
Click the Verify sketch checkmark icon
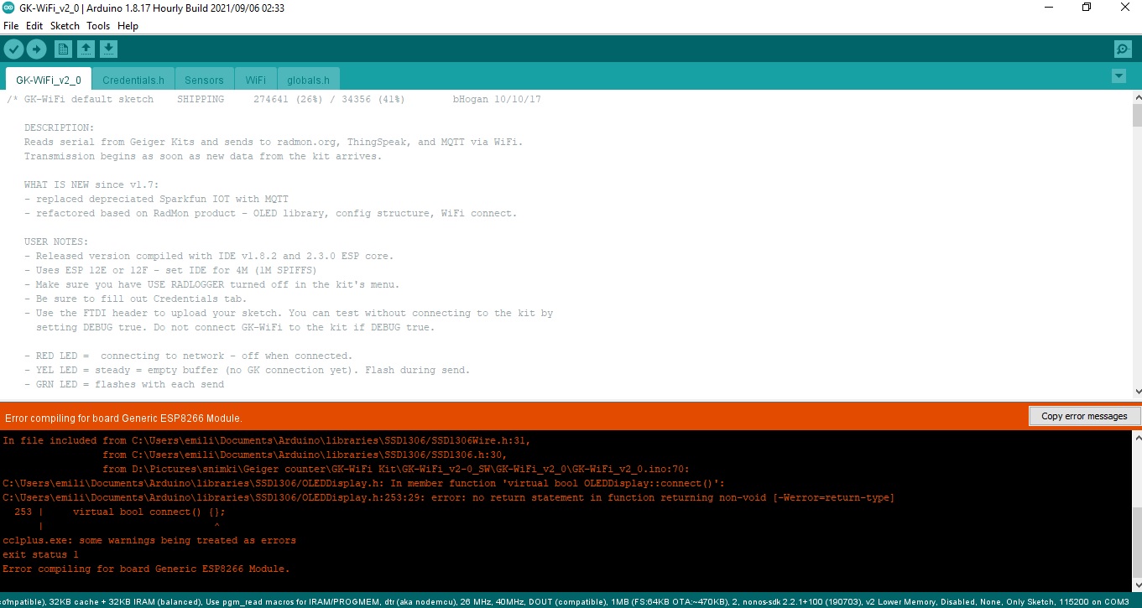click(13, 49)
